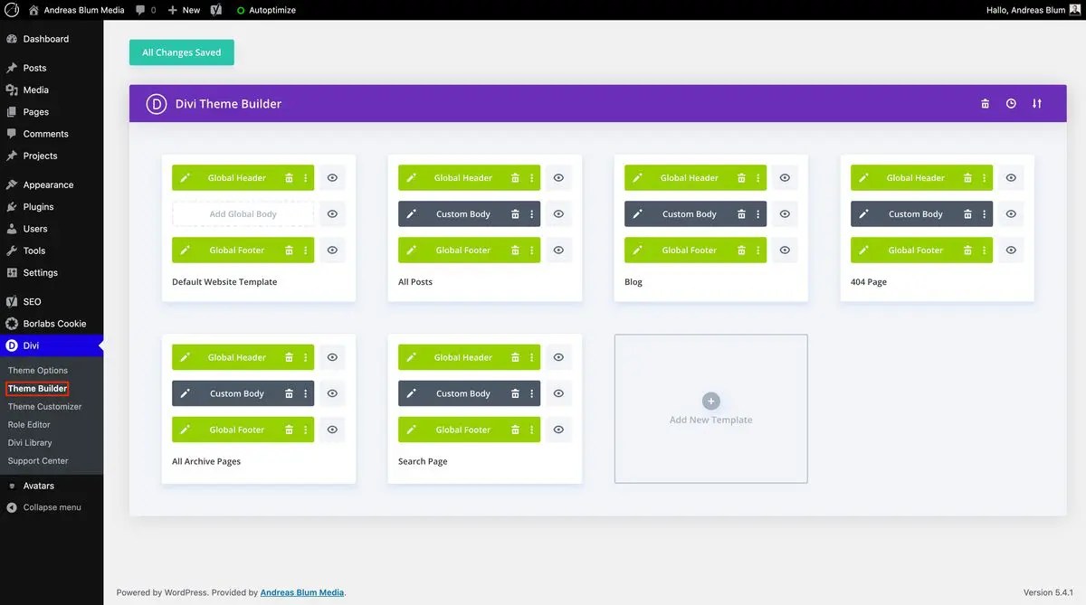Open Role Editor under Divi menu
Image resolution: width=1086 pixels, height=605 pixels.
tap(29, 425)
